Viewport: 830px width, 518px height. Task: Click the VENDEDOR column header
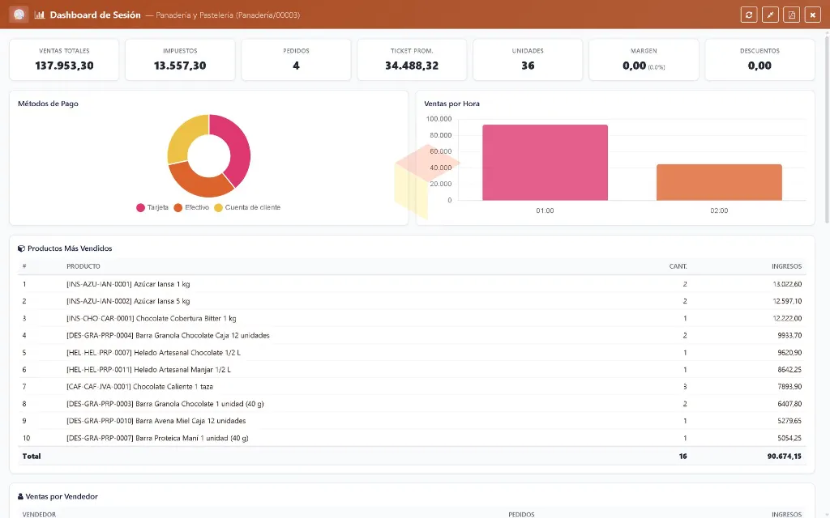[x=39, y=514]
